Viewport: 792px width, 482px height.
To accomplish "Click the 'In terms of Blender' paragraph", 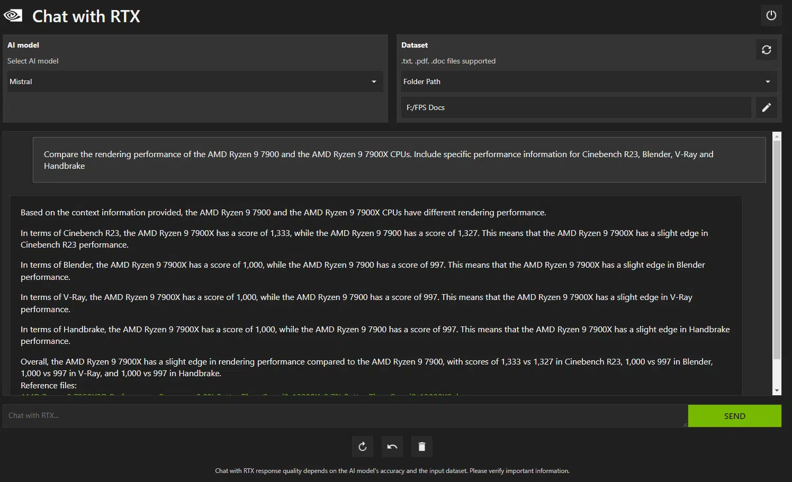I will [x=363, y=271].
